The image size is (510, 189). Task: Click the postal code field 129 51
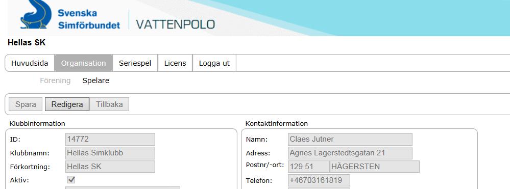point(309,167)
